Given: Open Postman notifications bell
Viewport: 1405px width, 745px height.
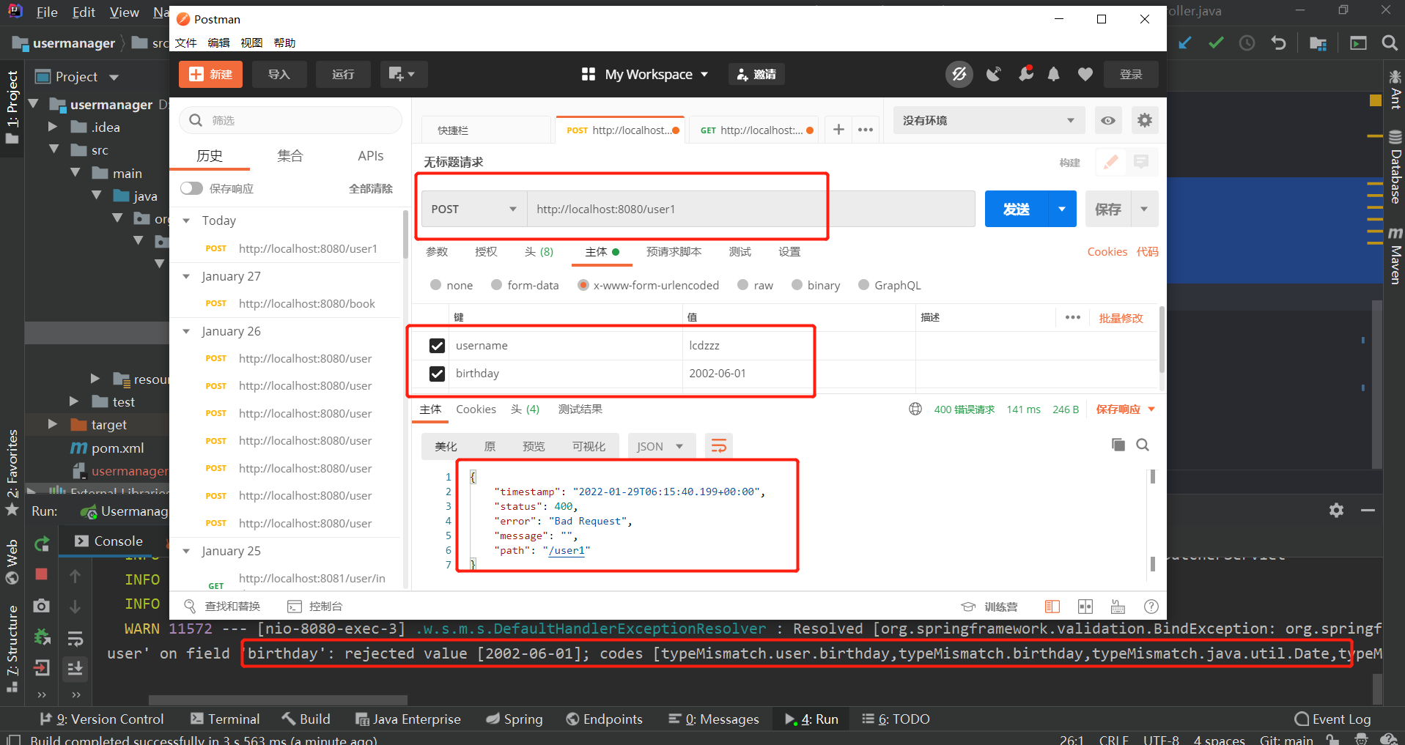Looking at the screenshot, I should pos(1053,74).
